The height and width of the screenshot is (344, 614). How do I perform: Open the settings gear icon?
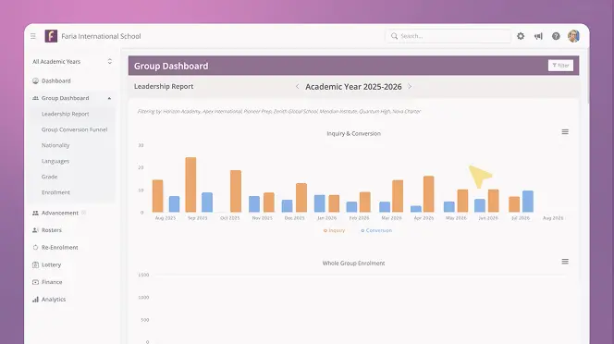tap(521, 36)
